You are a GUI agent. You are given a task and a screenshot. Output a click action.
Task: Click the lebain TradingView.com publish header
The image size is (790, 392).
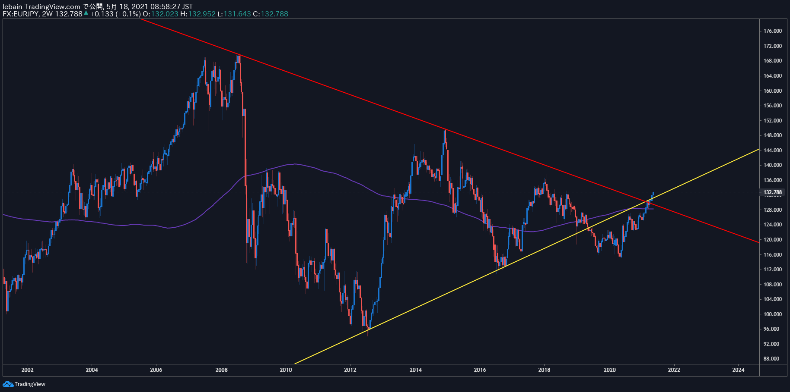tap(98, 6)
